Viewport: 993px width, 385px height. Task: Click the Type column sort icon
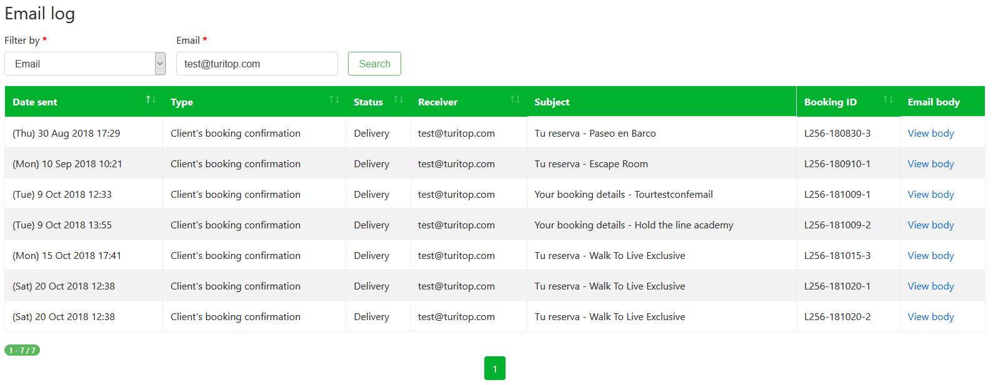334,100
